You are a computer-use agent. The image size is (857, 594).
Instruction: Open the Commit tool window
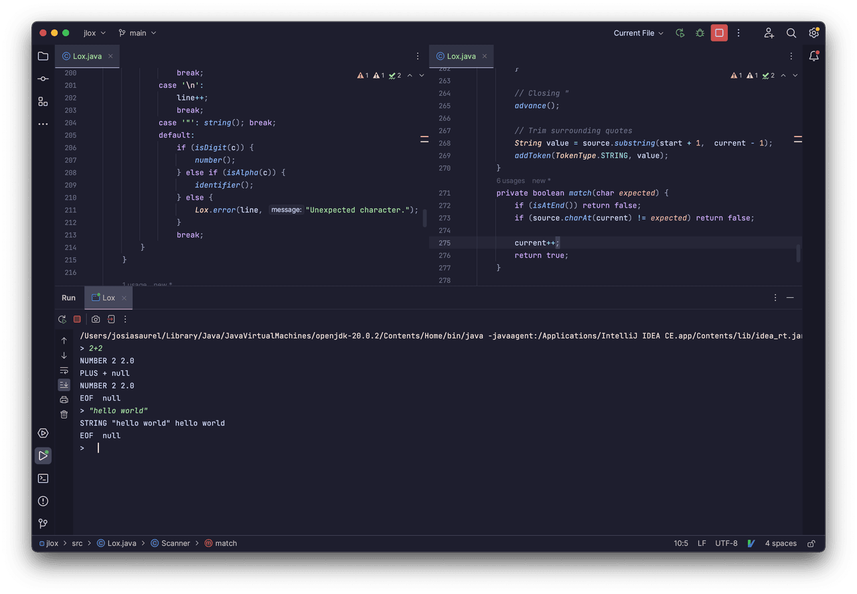[43, 79]
